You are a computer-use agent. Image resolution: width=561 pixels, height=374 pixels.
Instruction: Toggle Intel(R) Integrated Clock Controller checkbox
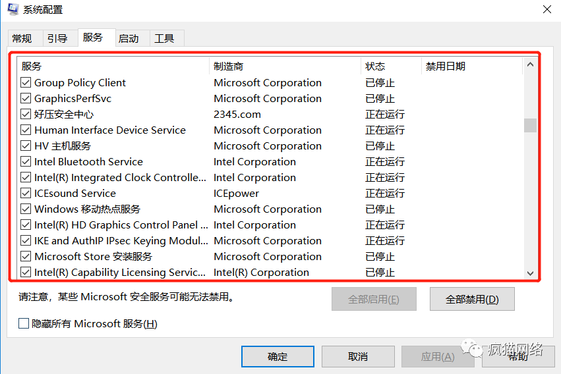click(26, 178)
